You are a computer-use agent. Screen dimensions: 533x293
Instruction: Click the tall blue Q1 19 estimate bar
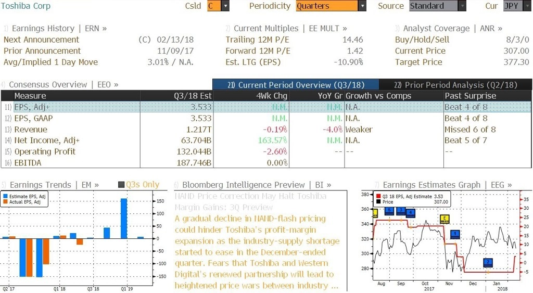(124, 219)
